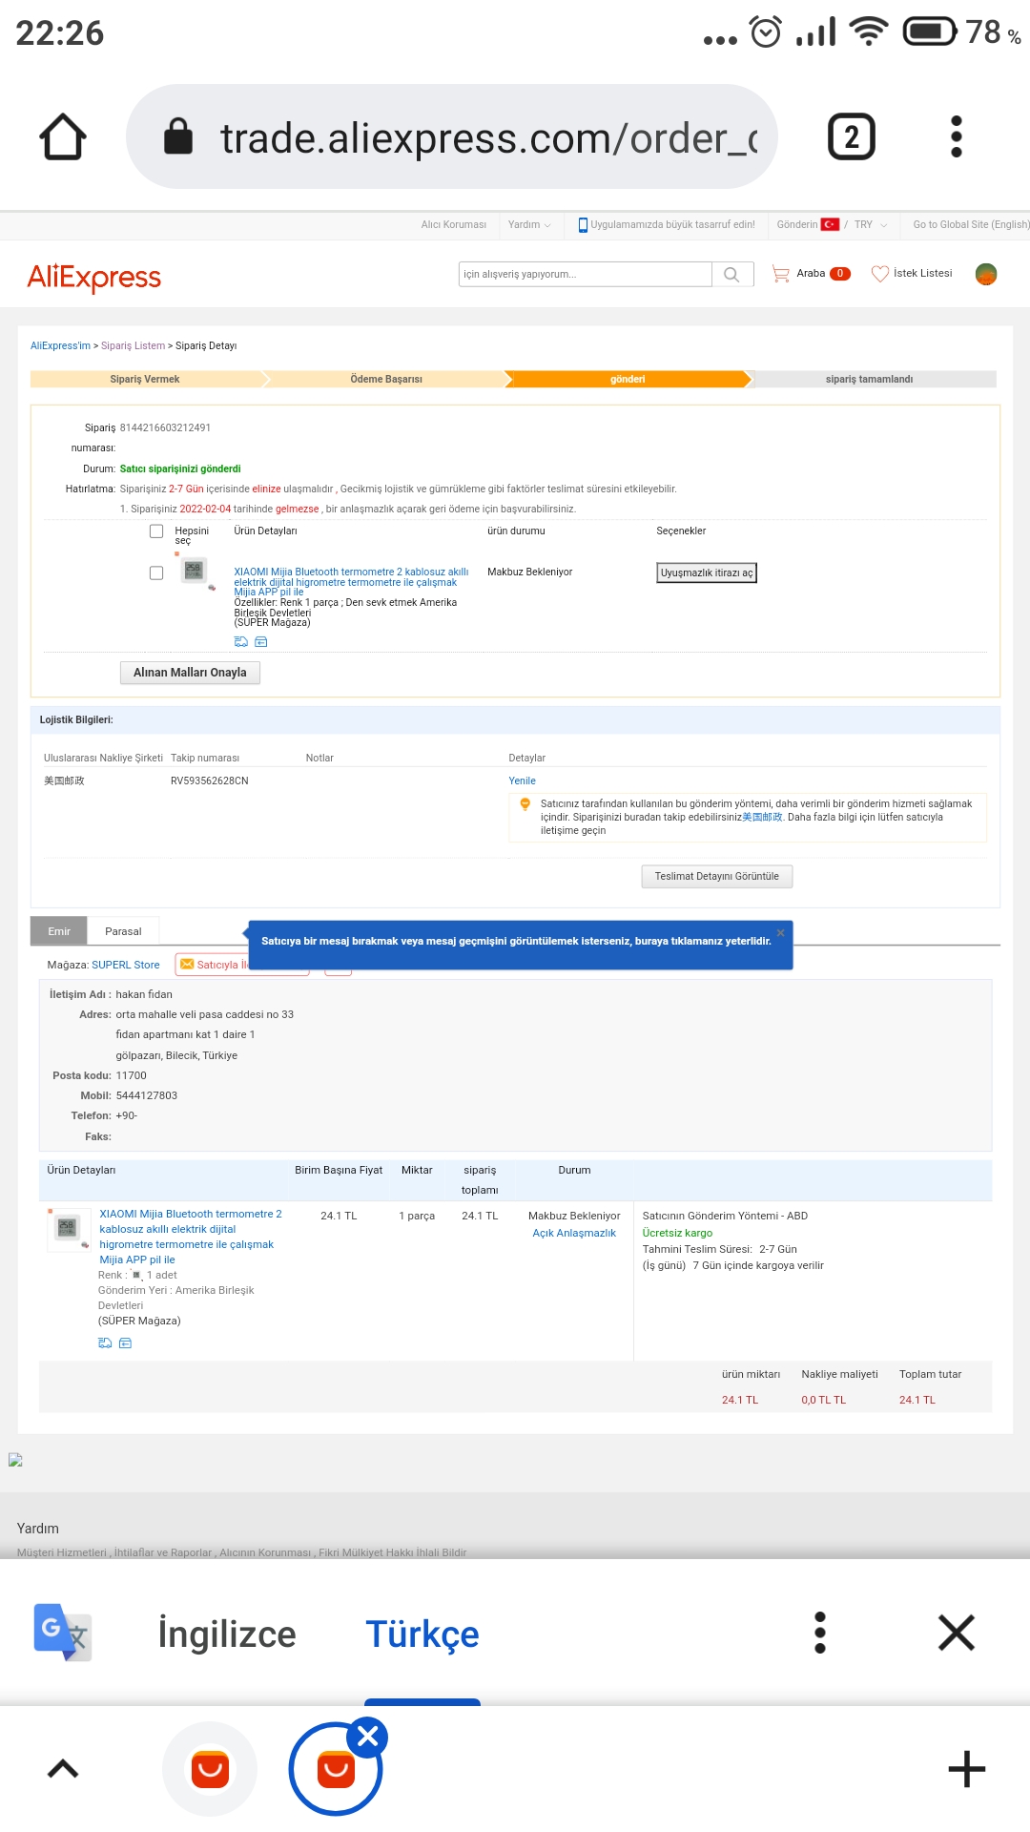Click the user profile avatar
This screenshot has height=1832, width=1030.
pyautogui.click(x=986, y=274)
